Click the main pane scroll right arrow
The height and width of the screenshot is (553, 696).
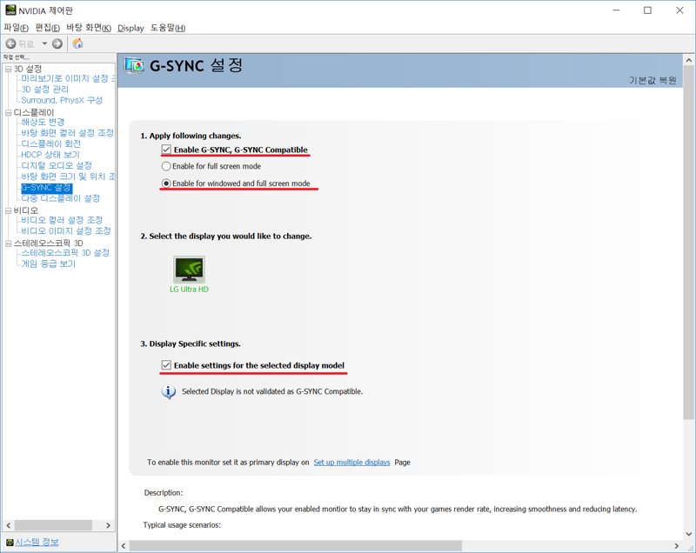click(677, 546)
